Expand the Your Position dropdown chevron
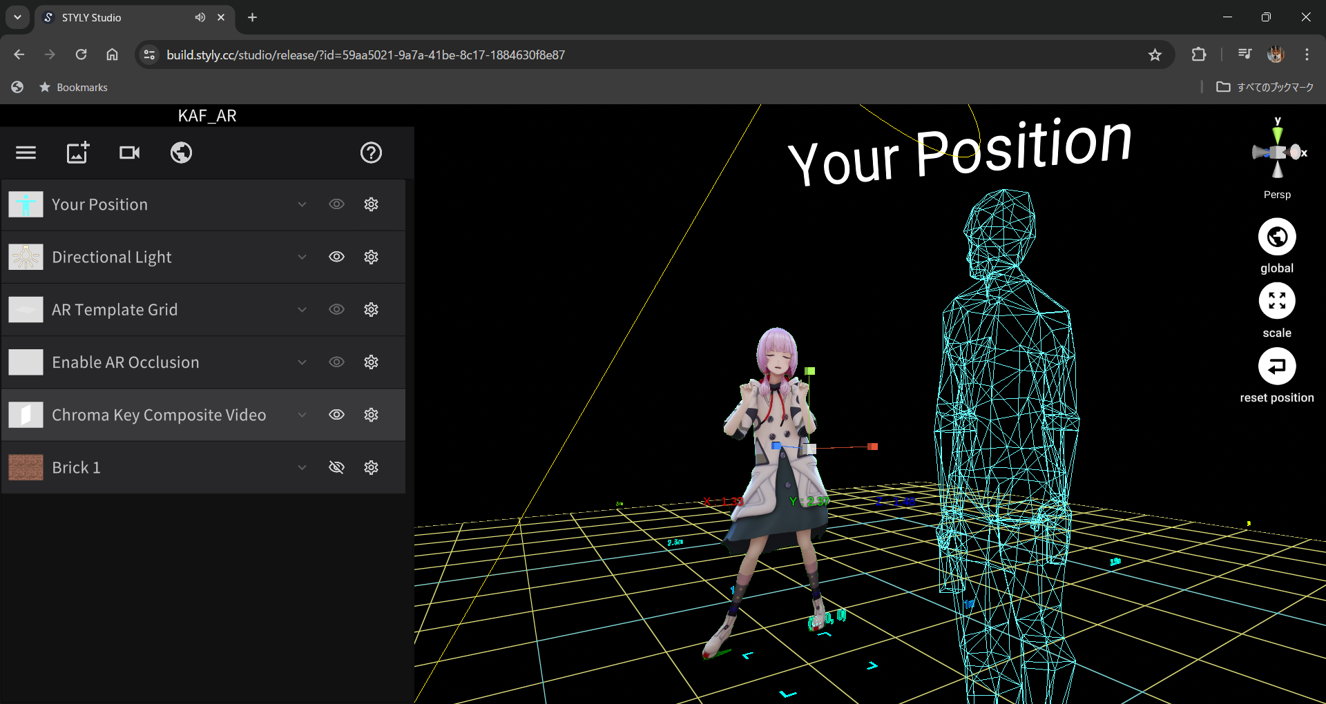1326x704 pixels. pos(302,204)
